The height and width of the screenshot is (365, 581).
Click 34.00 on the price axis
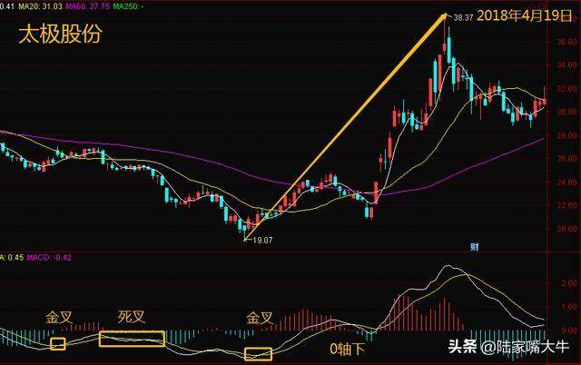(566, 65)
